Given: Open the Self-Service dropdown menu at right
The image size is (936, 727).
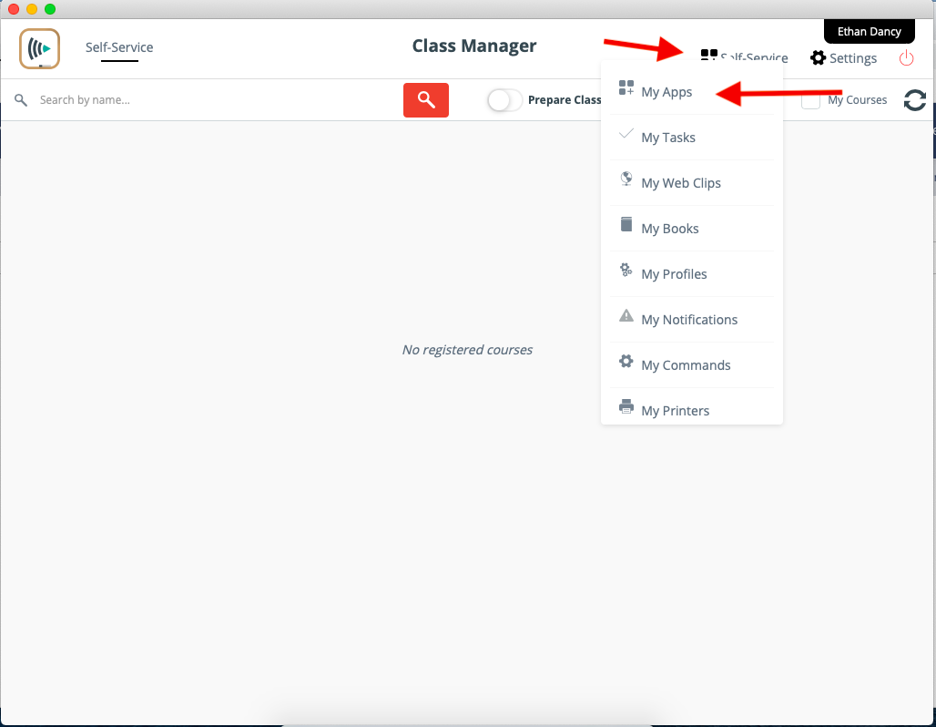Looking at the screenshot, I should (745, 57).
